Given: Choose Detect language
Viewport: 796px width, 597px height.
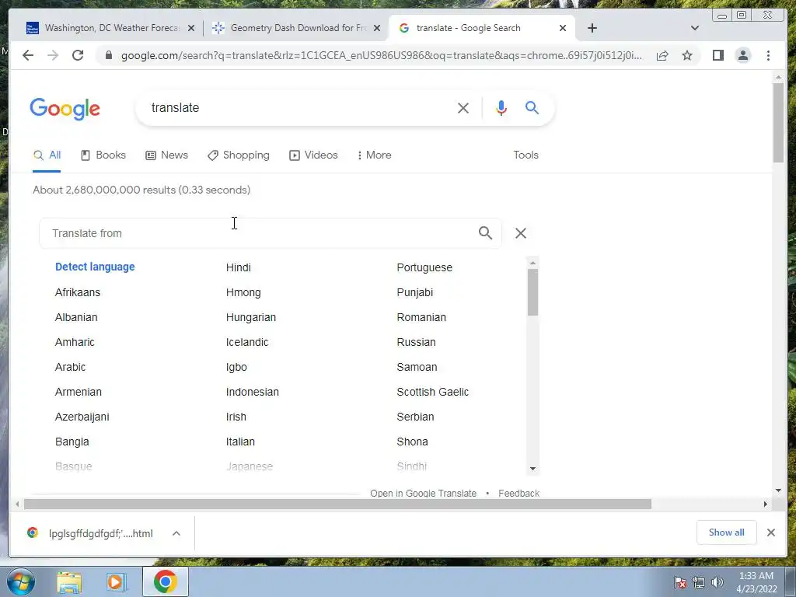Looking at the screenshot, I should click(x=95, y=267).
